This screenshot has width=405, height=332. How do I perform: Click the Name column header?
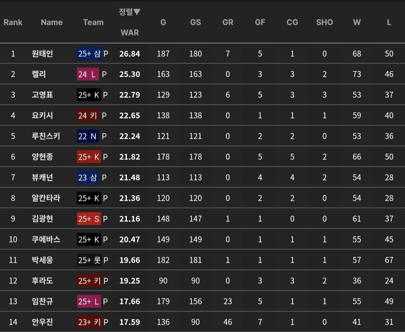(52, 22)
